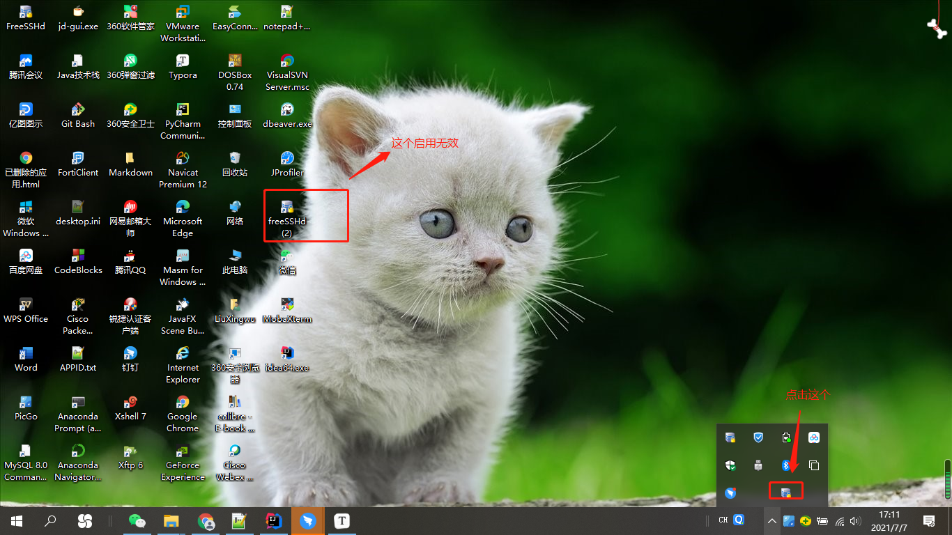Switch to Typora in the taskbar
Screen dimensions: 952x535
pyautogui.click(x=341, y=520)
